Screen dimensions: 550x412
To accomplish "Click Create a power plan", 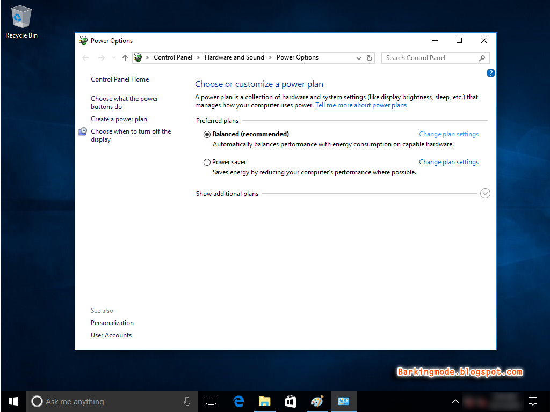I will pos(119,119).
